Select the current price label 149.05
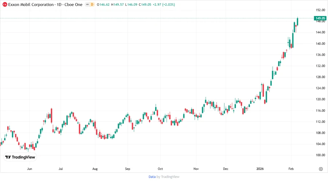This screenshot has width=328, height=181. pyautogui.click(x=320, y=18)
